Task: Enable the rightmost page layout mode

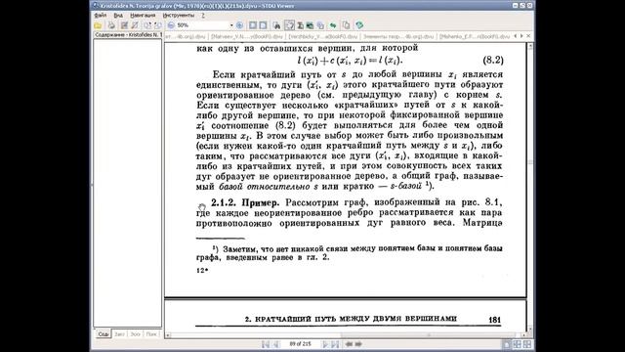Action: point(527,344)
